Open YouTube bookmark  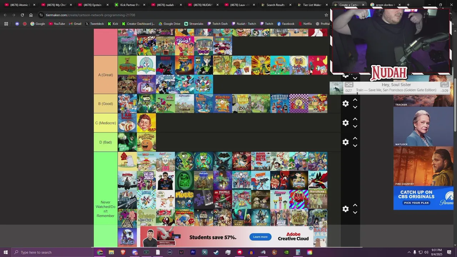coord(57,24)
